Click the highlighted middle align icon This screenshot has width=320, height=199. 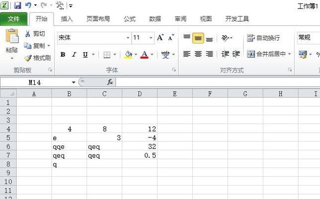click(198, 38)
